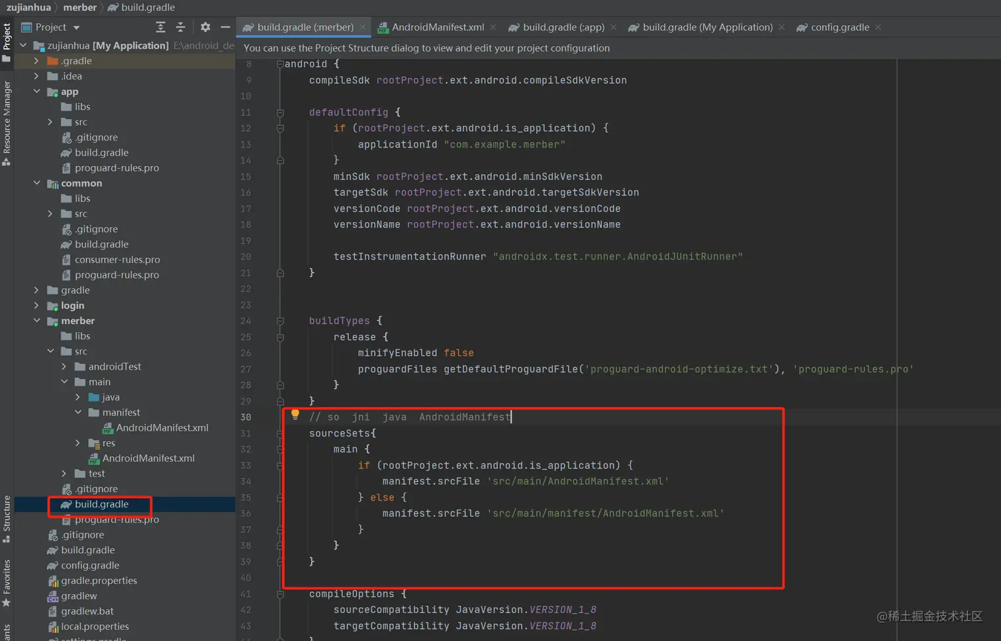Viewport: 1001px width, 641px height.
Task: Open the Favorites tool window
Action: point(7,577)
